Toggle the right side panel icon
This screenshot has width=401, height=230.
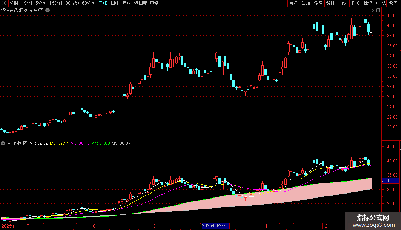[378, 11]
